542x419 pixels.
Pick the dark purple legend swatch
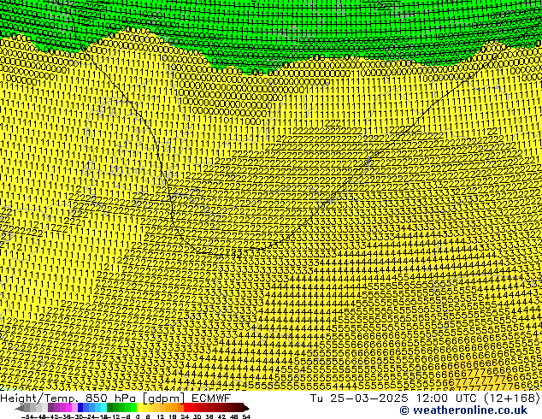[x=50, y=408]
